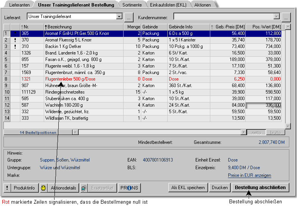The height and width of the screenshot is (206, 297).
Task: Open the Kundennummer dropdown list
Action: [x=276, y=17]
